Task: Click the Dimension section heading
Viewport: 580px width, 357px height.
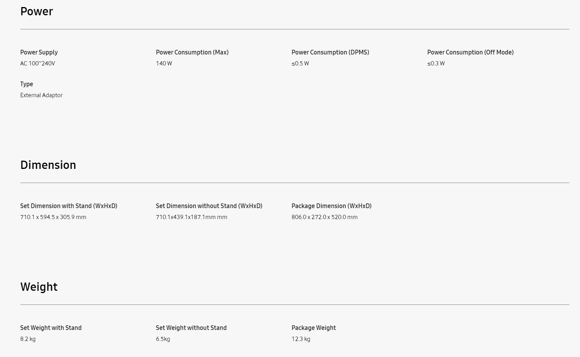Action: pos(48,165)
